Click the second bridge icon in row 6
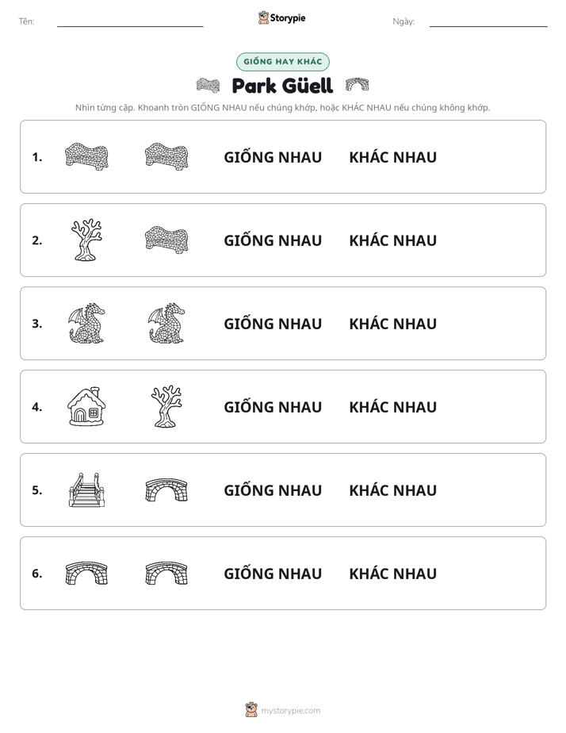The height and width of the screenshot is (733, 566). pos(166,573)
